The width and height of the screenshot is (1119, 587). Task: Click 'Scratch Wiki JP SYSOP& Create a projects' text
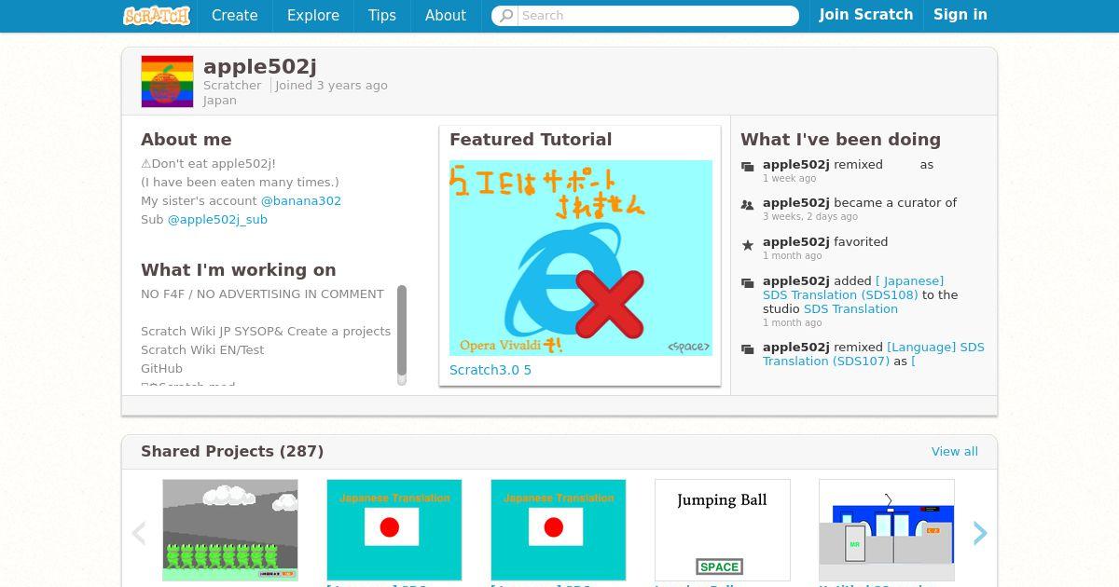[x=266, y=332]
